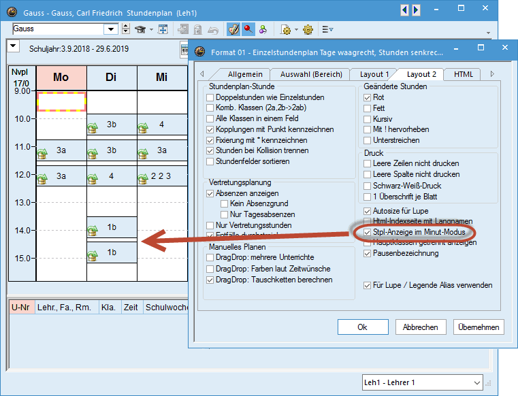Screen dimensions: 518x396
Task: Toggle Absenzen anzeigen checkbox
Action: click(x=210, y=193)
